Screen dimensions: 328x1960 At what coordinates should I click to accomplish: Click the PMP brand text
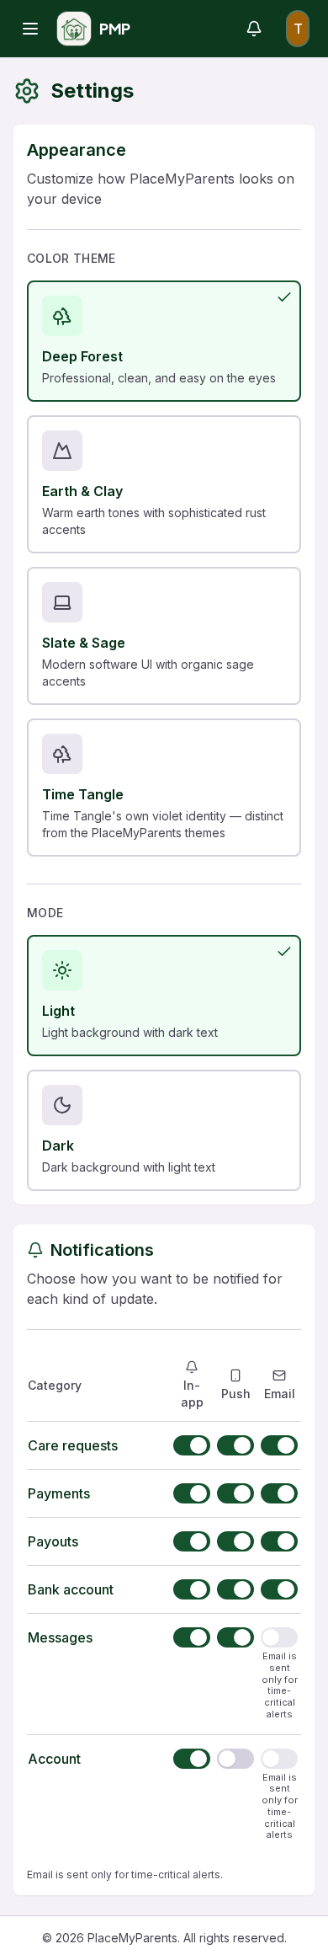click(114, 29)
